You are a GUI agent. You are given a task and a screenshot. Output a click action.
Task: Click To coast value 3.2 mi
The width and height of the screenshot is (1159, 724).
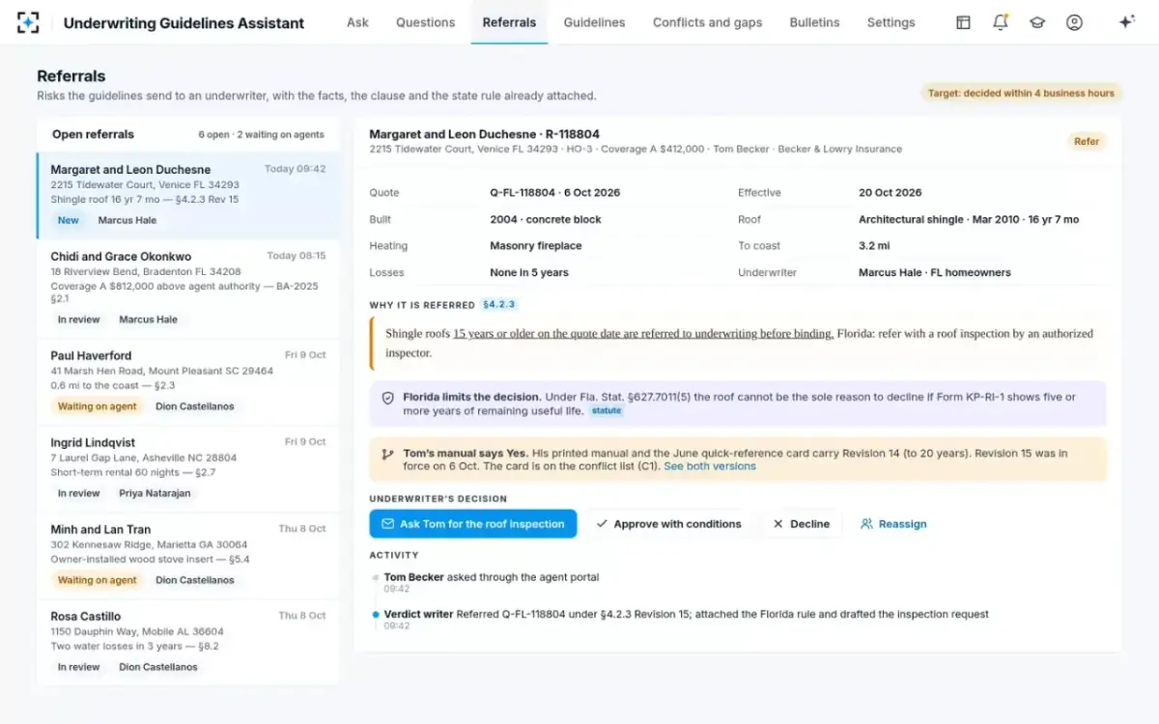click(x=872, y=246)
